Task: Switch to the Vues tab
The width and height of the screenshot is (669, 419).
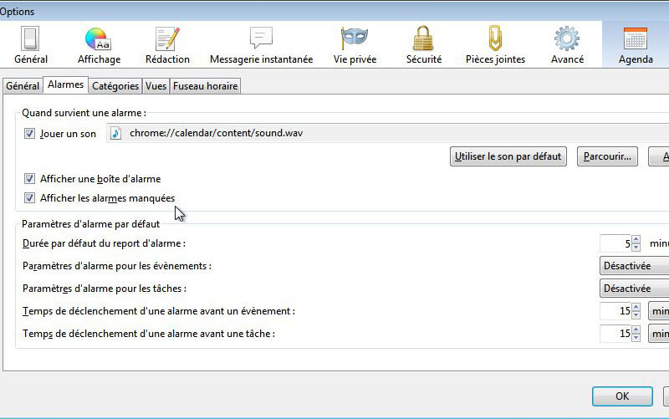Action: coord(156,86)
